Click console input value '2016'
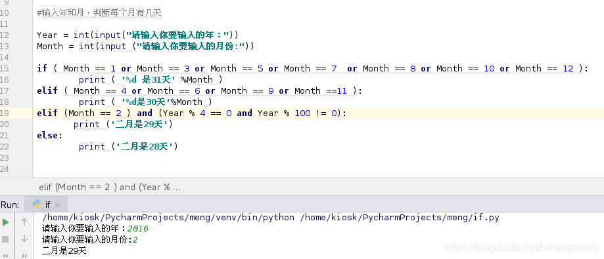Image resolution: width=604 pixels, height=259 pixels. (138, 229)
